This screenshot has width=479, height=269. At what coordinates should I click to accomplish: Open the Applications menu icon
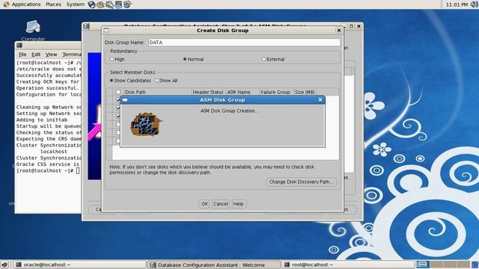pos(6,4)
